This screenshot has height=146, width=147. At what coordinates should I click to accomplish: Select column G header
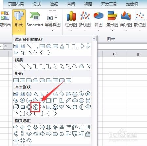(x=114, y=54)
